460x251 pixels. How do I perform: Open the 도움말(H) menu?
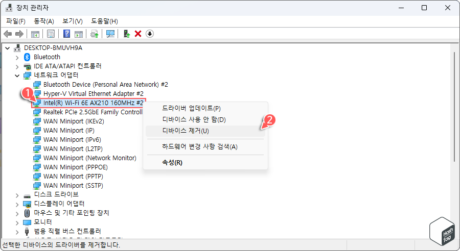(104, 21)
